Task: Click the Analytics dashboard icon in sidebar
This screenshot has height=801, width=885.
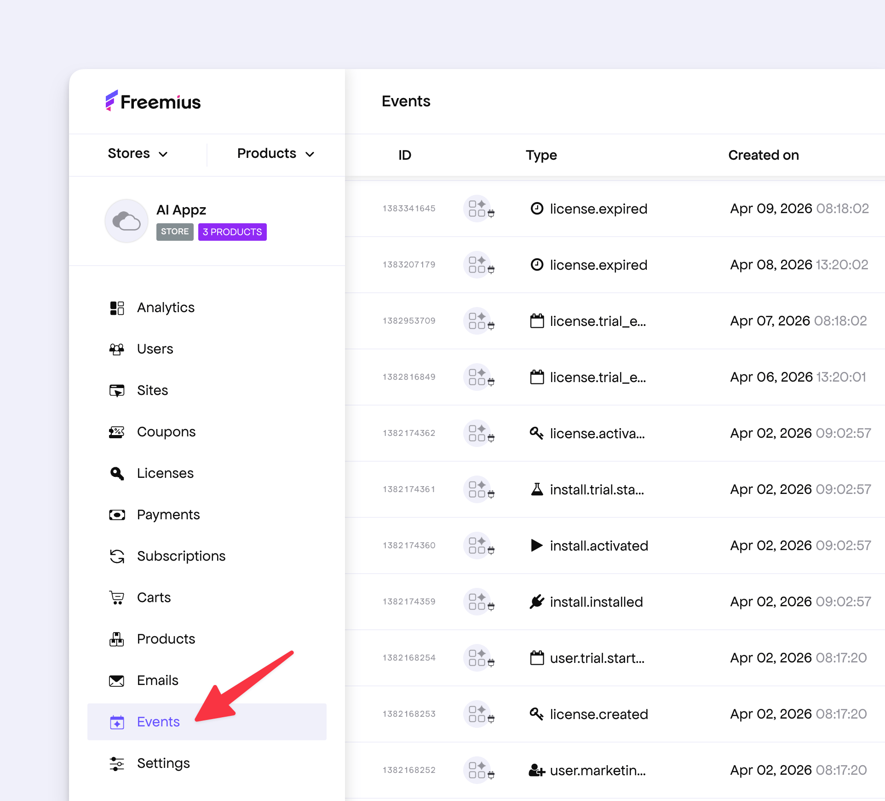Action: (x=117, y=308)
